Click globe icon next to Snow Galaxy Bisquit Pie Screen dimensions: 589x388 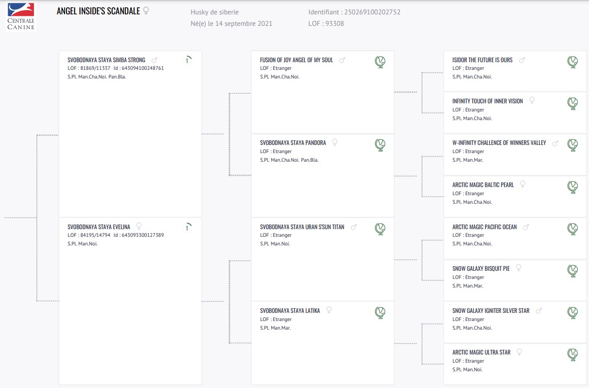[572, 271]
